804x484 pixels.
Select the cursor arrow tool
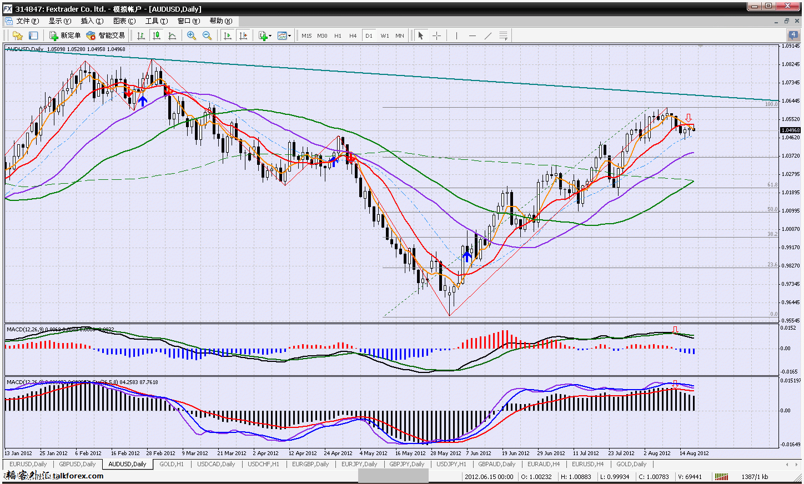[421, 36]
